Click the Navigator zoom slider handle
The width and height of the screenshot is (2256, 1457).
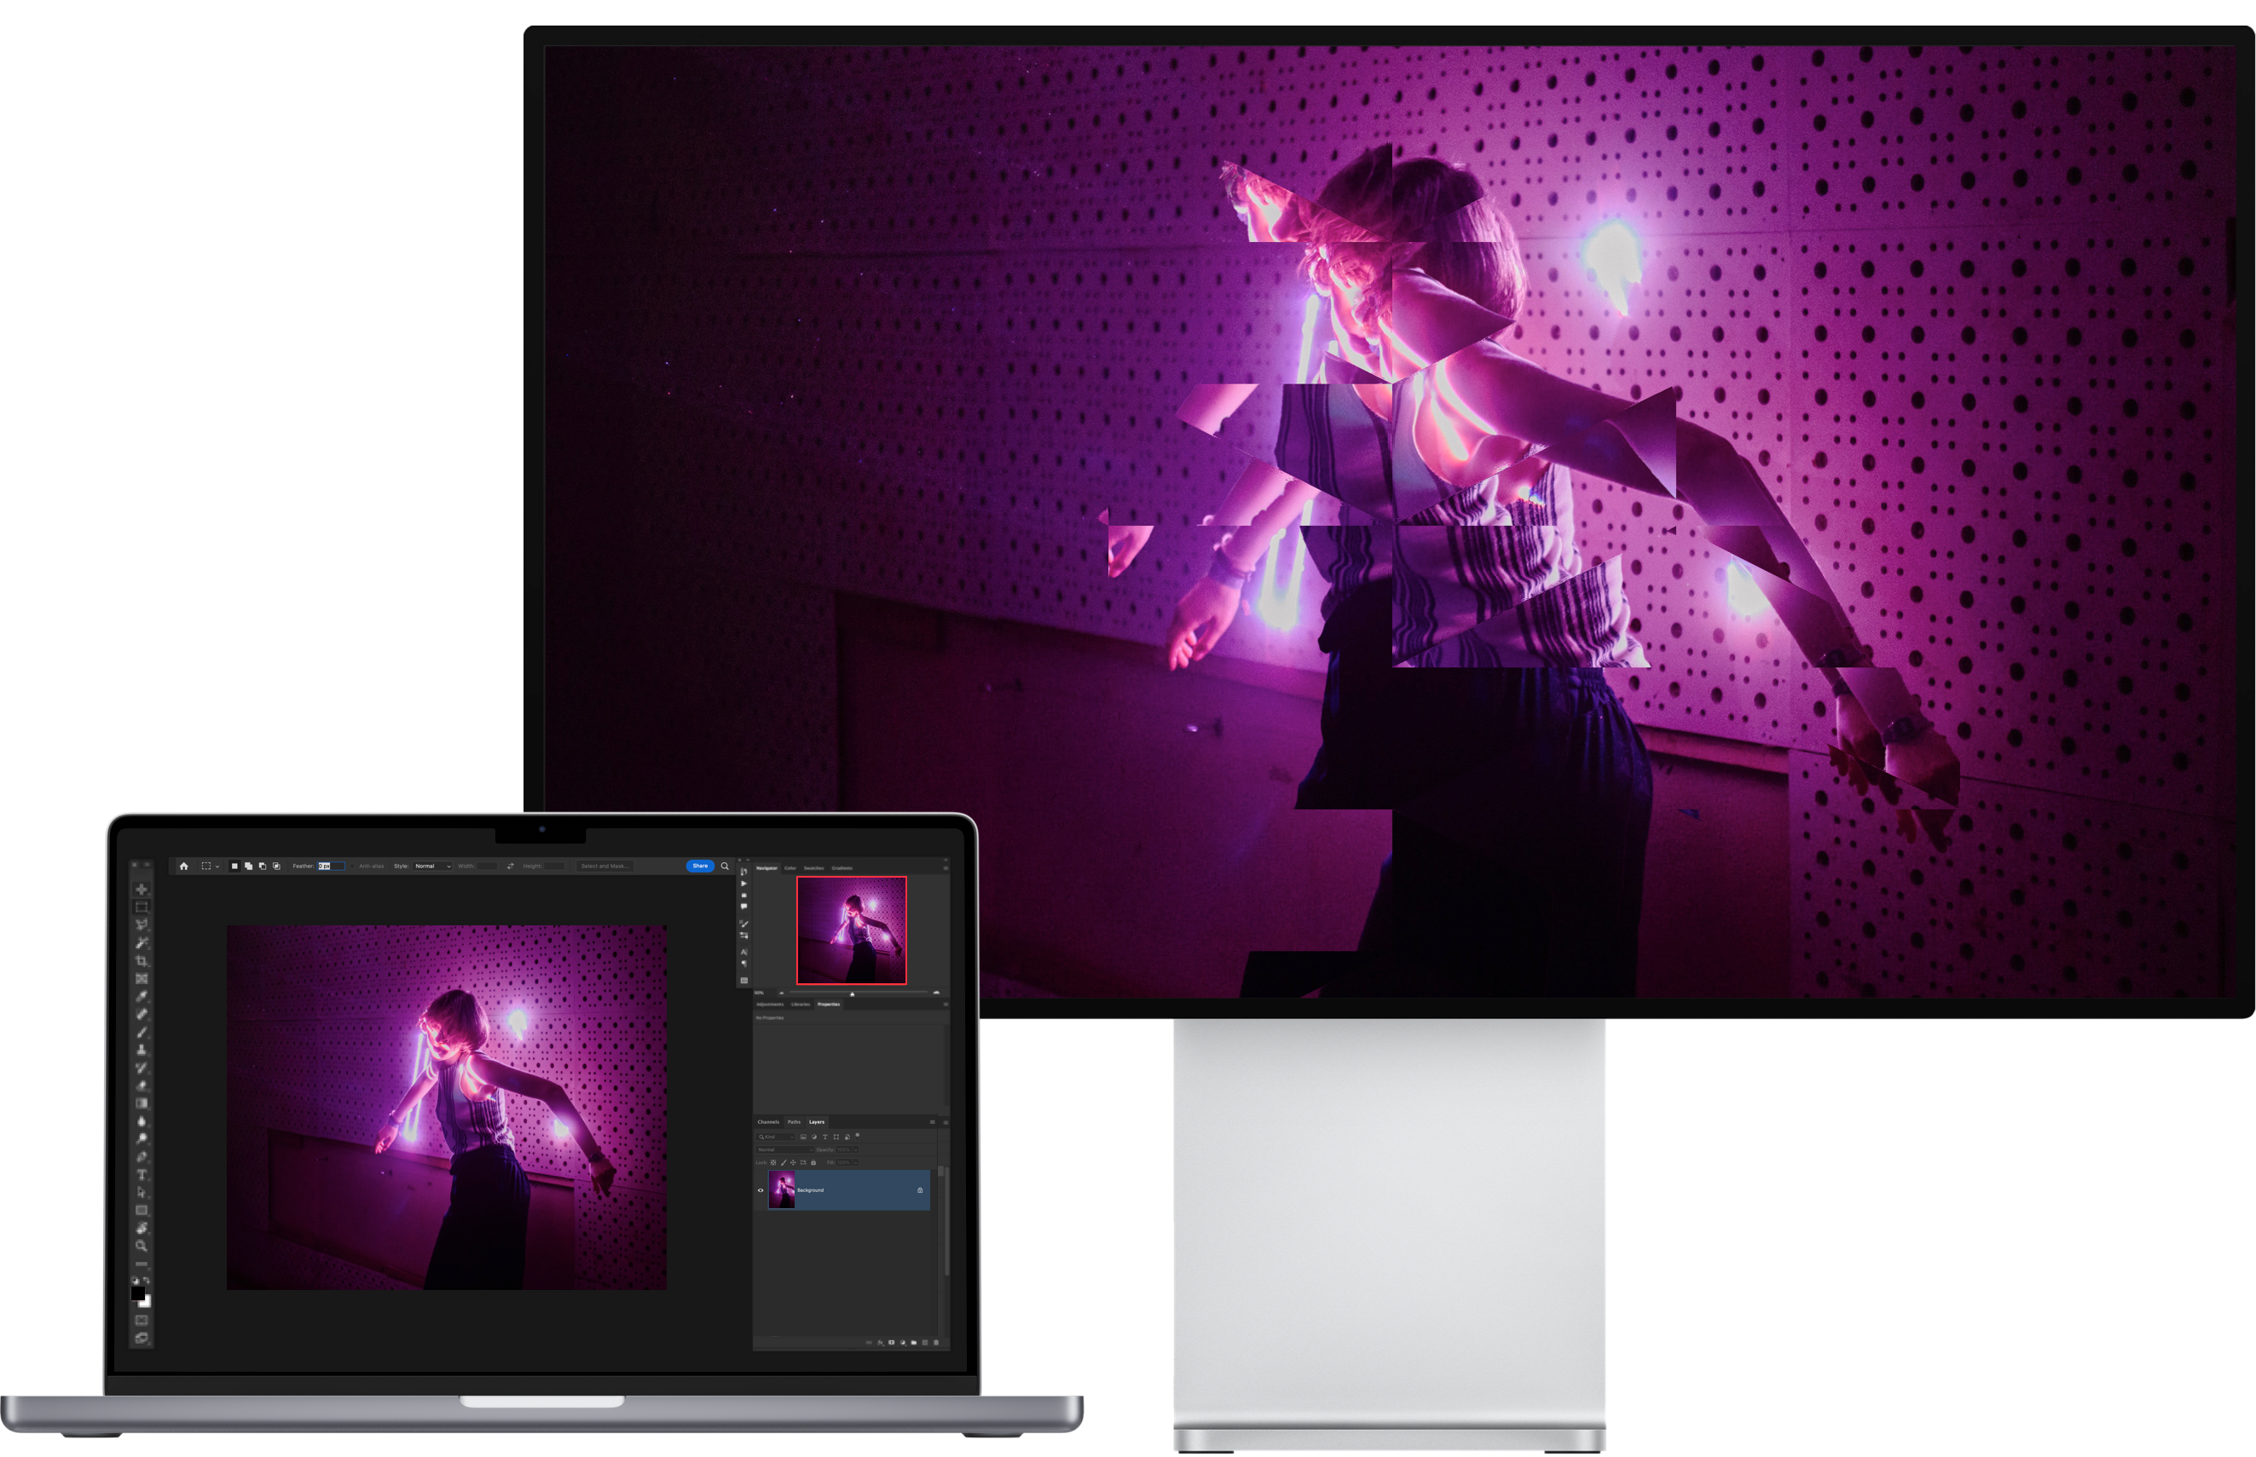click(852, 993)
